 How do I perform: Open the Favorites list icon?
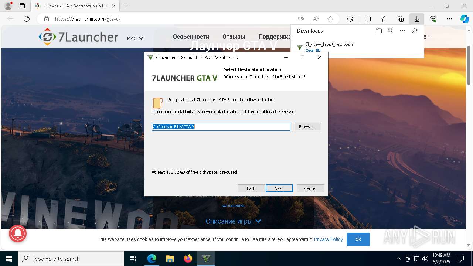click(x=384, y=19)
